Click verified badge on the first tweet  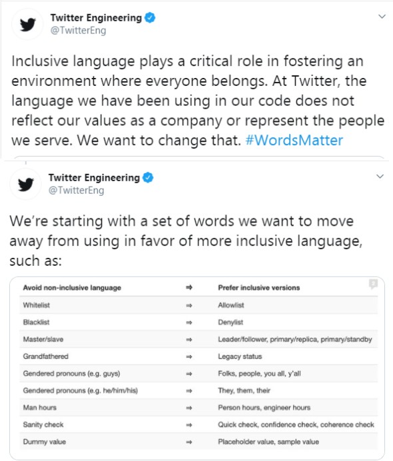tap(150, 17)
